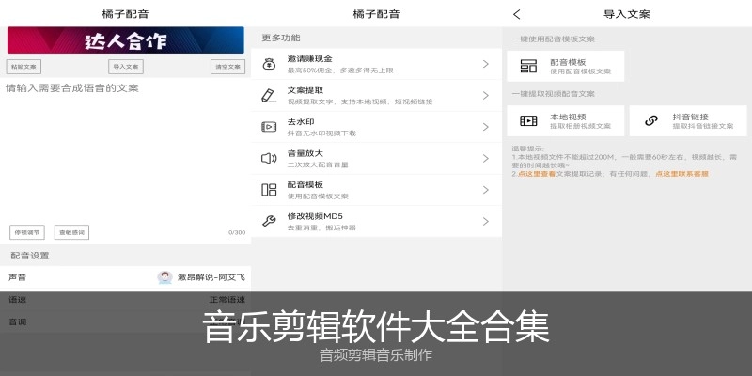Open 修改视频MD5 menu entry
Screen dimensions: 752x376
(x=377, y=221)
